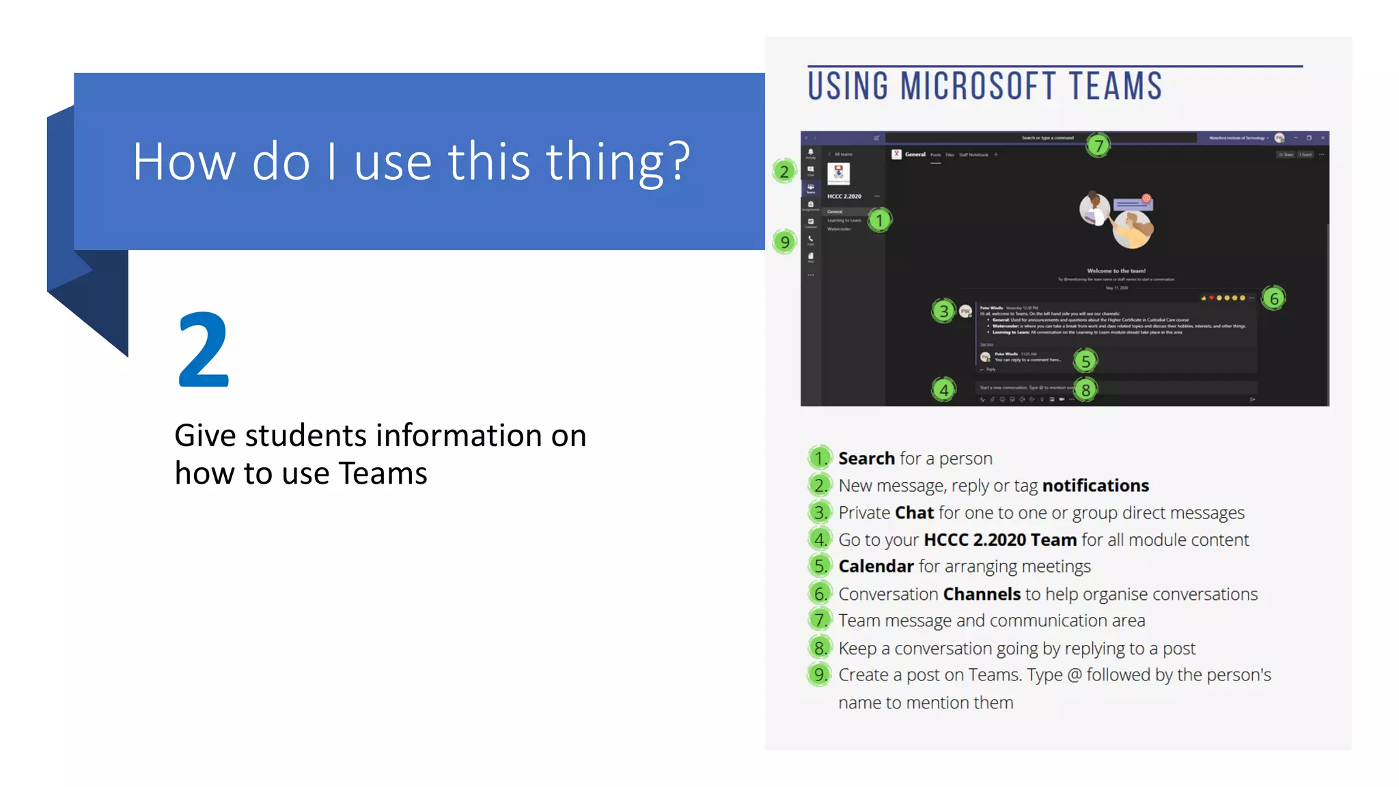Click 'Give students information on' slide text
Screen dimensions: 1399x787
(380, 436)
